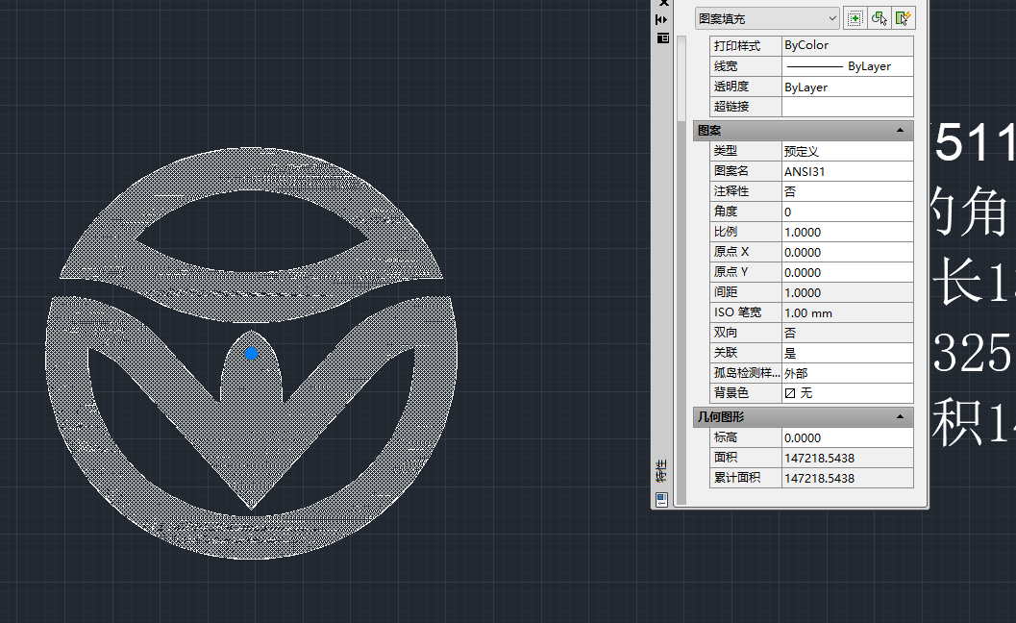Image resolution: width=1016 pixels, height=623 pixels.
Task: Click the 间距 value 1.0000
Action: tap(848, 292)
